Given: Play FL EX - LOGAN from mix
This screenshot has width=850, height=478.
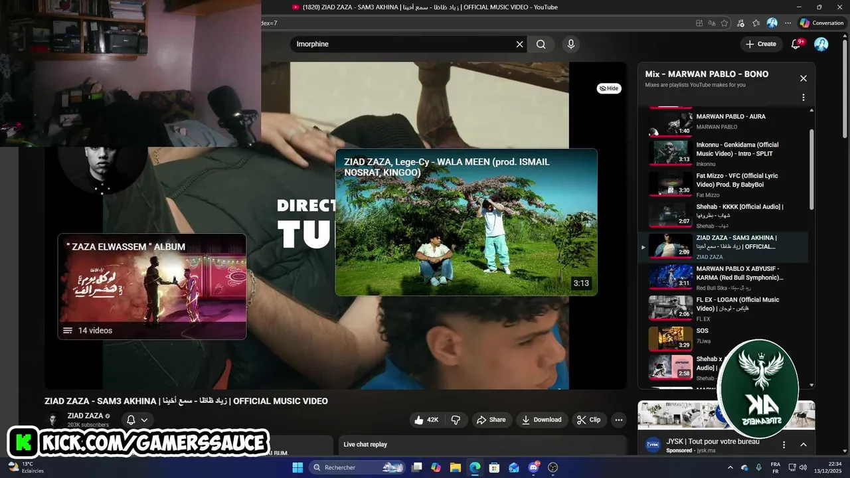Looking at the screenshot, I should tap(726, 308).
